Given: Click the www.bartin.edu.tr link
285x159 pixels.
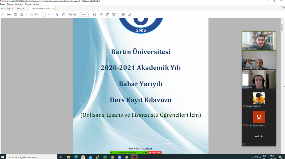Looking at the screenshot, I should (141, 149).
